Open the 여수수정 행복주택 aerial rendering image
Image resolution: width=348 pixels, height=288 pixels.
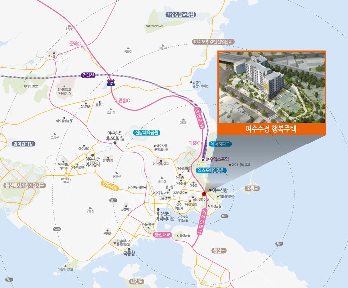[x=271, y=87]
